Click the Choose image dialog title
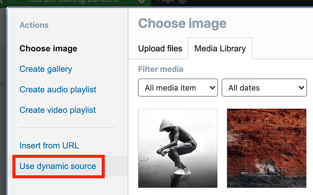The image size is (313, 195). pos(182,23)
